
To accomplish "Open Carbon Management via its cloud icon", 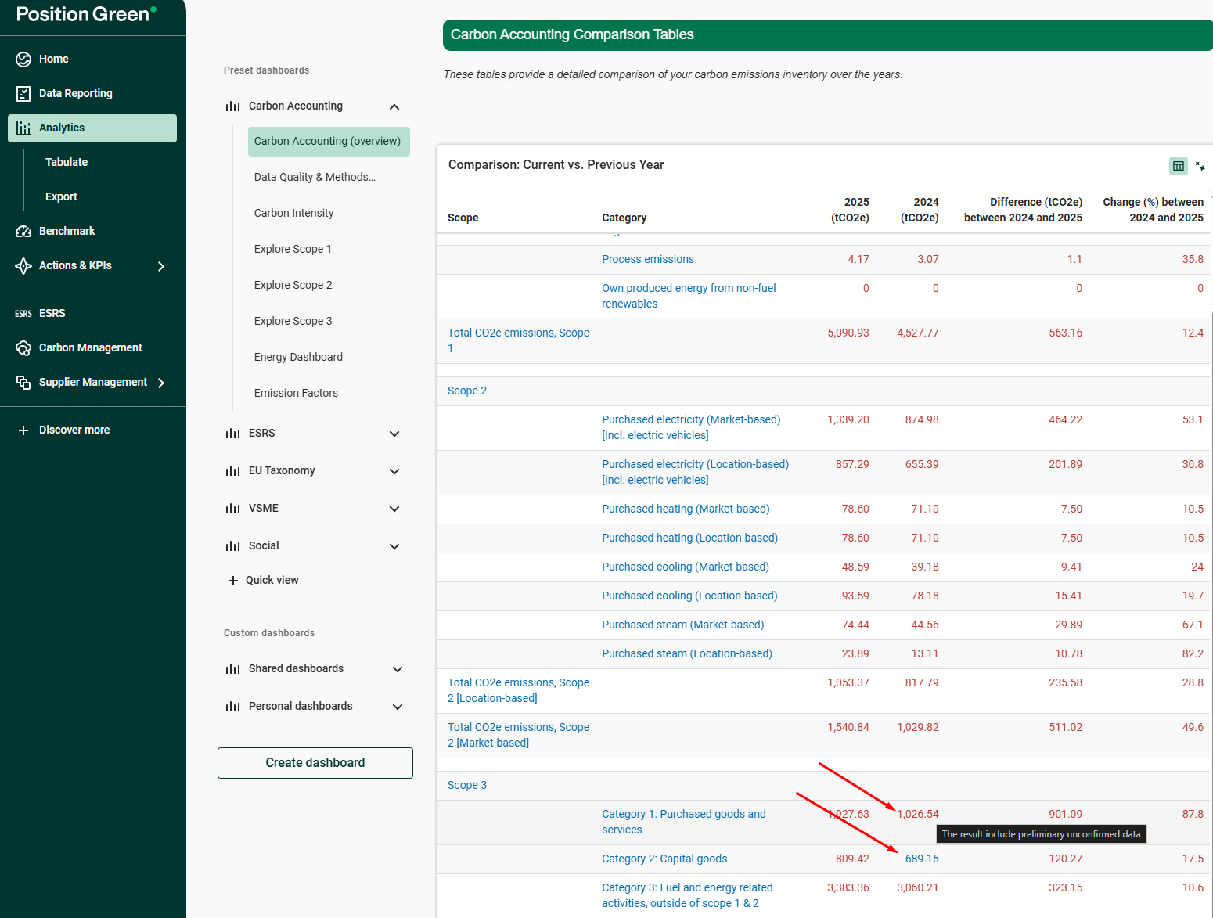I will [23, 348].
